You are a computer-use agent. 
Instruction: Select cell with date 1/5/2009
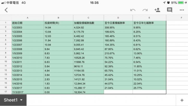click(28, 53)
